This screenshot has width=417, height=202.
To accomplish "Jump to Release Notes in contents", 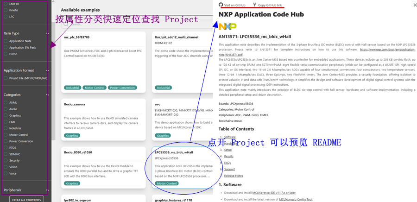I will (234, 176).
